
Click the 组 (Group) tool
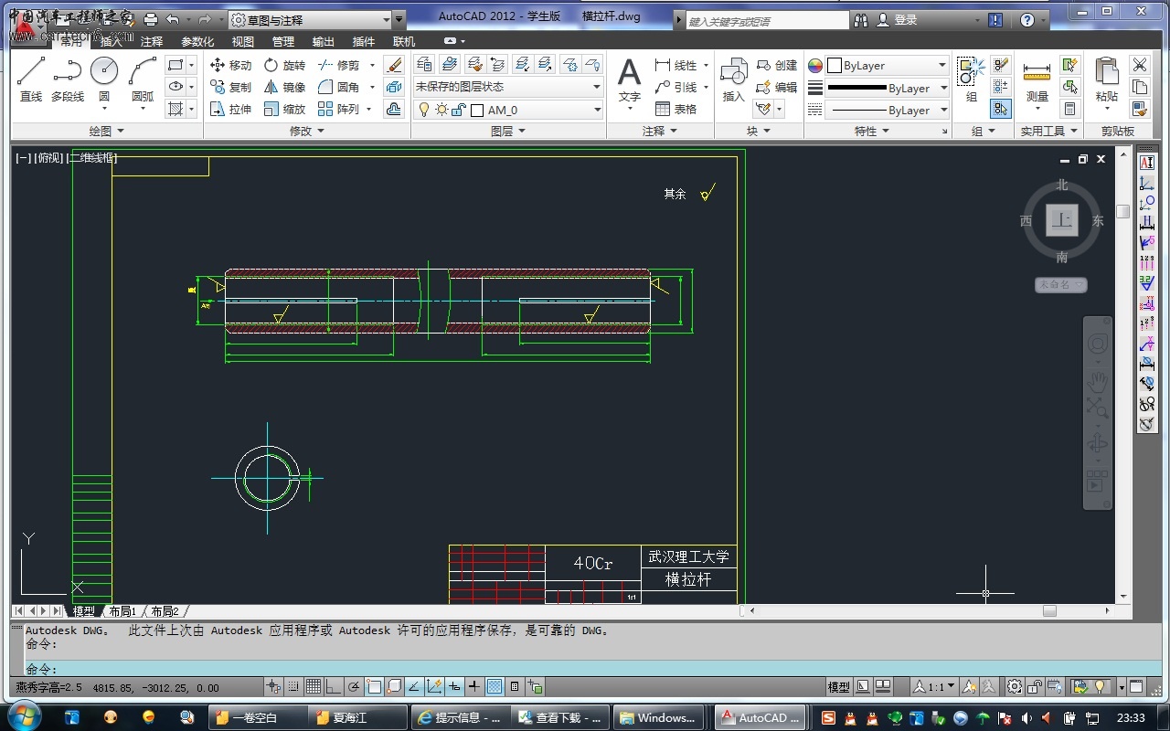point(971,79)
